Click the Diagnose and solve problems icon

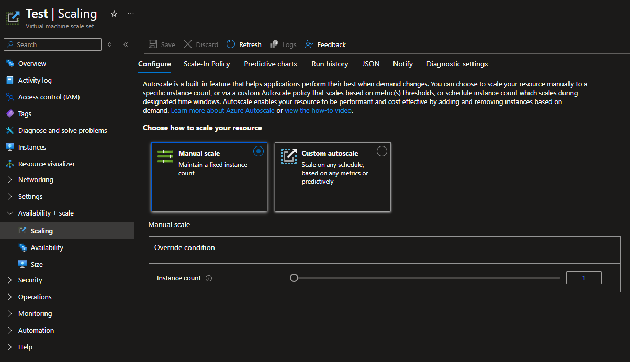(9, 130)
